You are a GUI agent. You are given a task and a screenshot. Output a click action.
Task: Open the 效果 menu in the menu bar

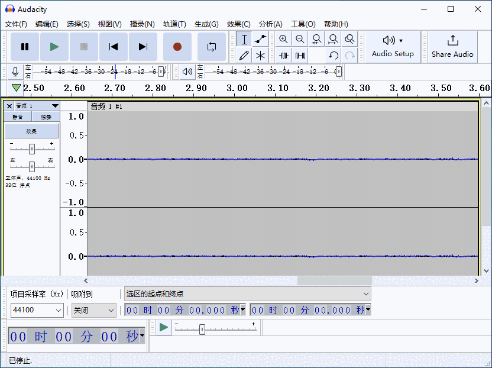238,24
